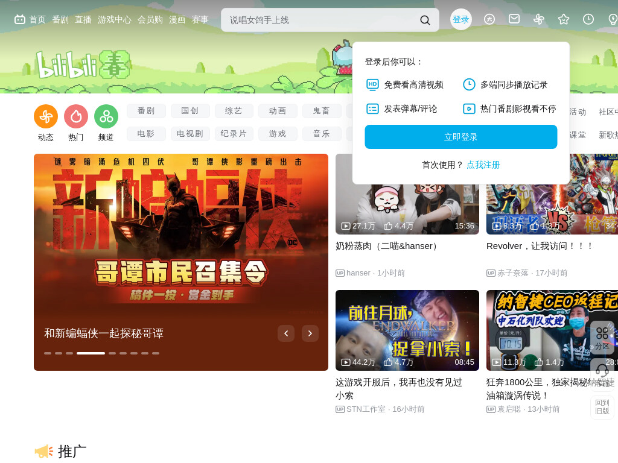Open 直播 in the top navigation
Viewport: 618px width, 463px height.
click(83, 20)
